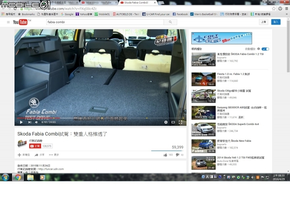Viewport: 290px width, 212px height.
Task: Subscribe to the channel
Action: (x=35, y=146)
